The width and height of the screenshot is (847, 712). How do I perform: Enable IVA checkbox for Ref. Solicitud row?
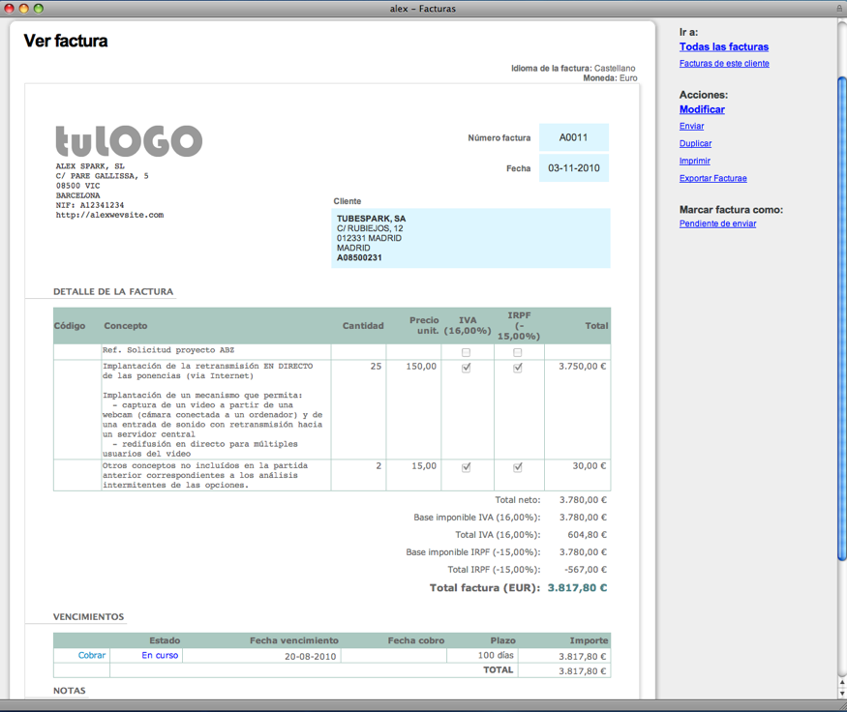(x=466, y=352)
